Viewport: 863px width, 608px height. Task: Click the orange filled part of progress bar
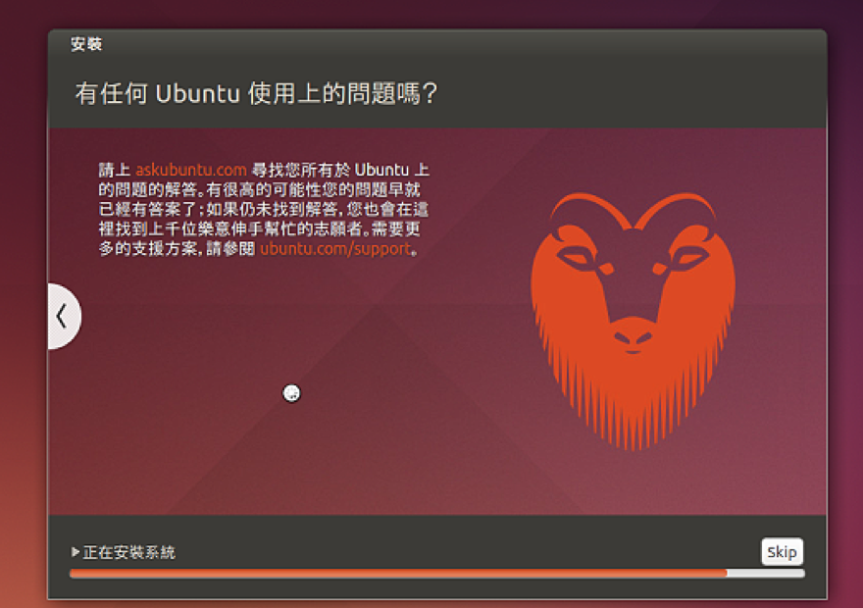coord(398,574)
